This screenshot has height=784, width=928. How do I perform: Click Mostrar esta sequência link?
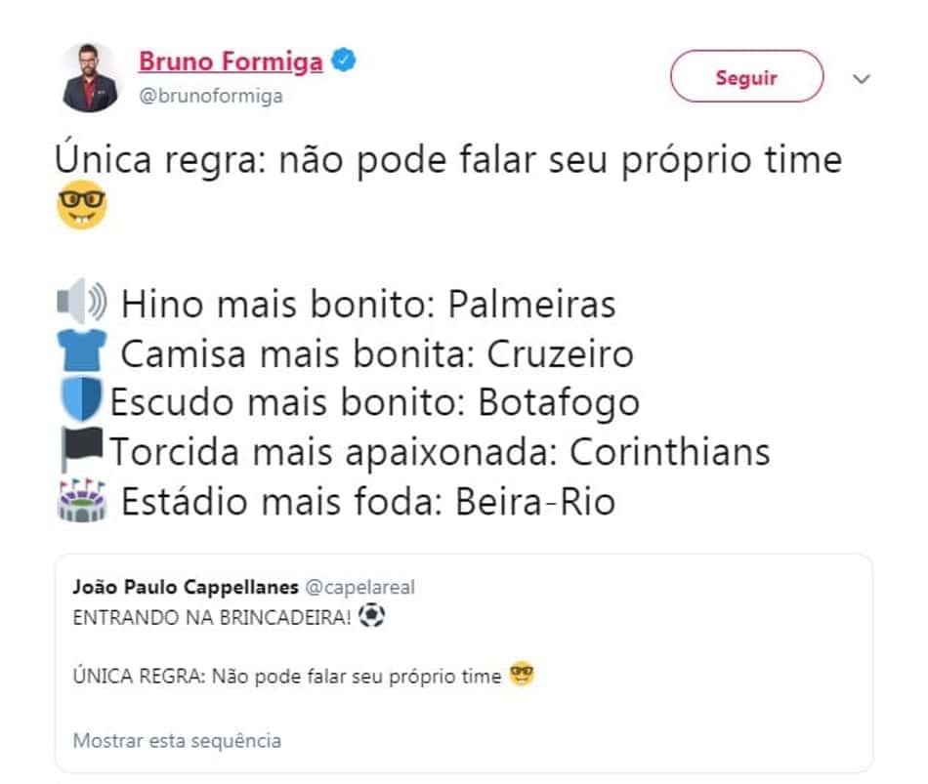(x=177, y=741)
